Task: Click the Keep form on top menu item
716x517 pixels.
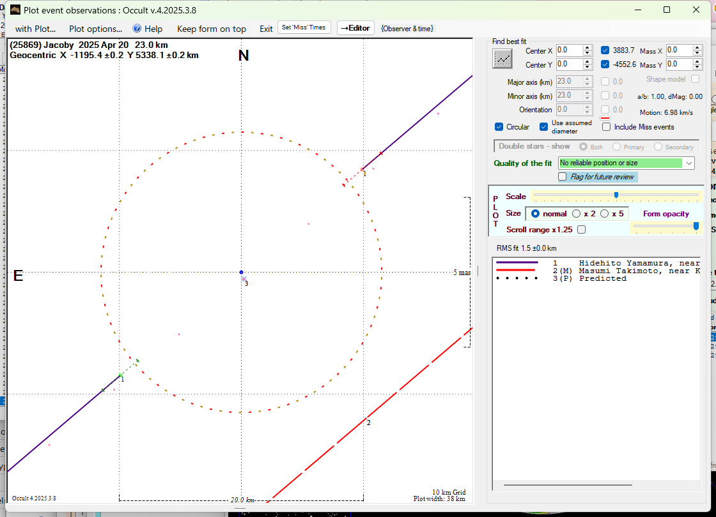Action: click(212, 29)
